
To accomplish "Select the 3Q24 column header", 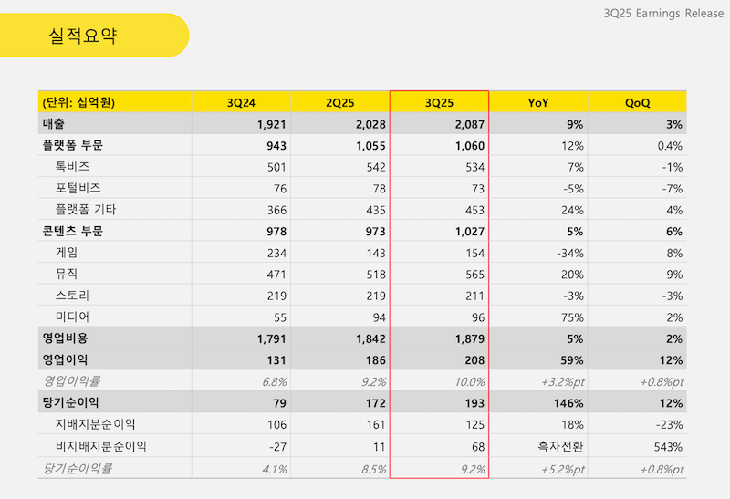I will (x=242, y=102).
